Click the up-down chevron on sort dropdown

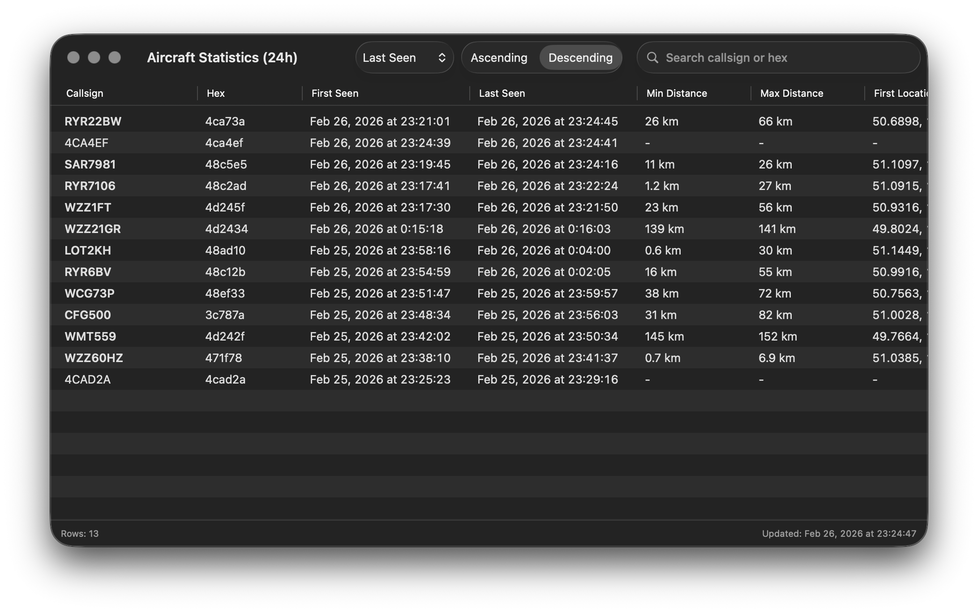click(x=442, y=57)
